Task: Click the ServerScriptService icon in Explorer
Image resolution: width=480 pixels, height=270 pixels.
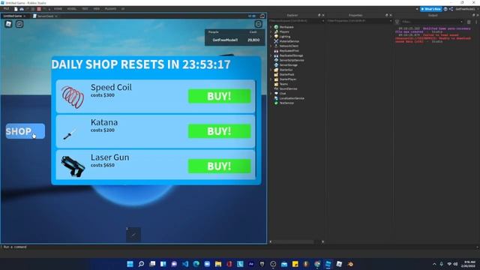Action: click(x=276, y=60)
